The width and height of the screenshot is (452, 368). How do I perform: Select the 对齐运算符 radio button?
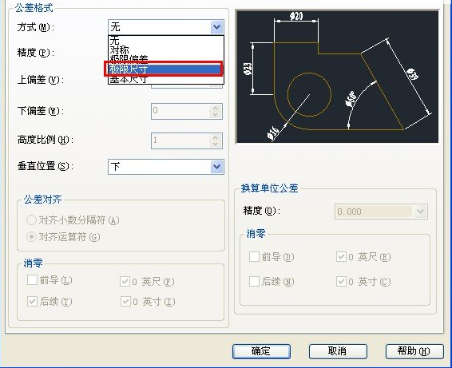[31, 237]
